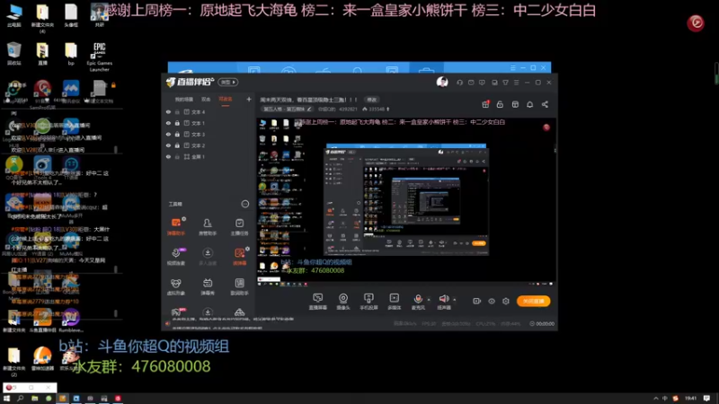Screen dimensions: 719x404
Task: Toggle lock on 文本 2 layer
Action: (x=177, y=145)
